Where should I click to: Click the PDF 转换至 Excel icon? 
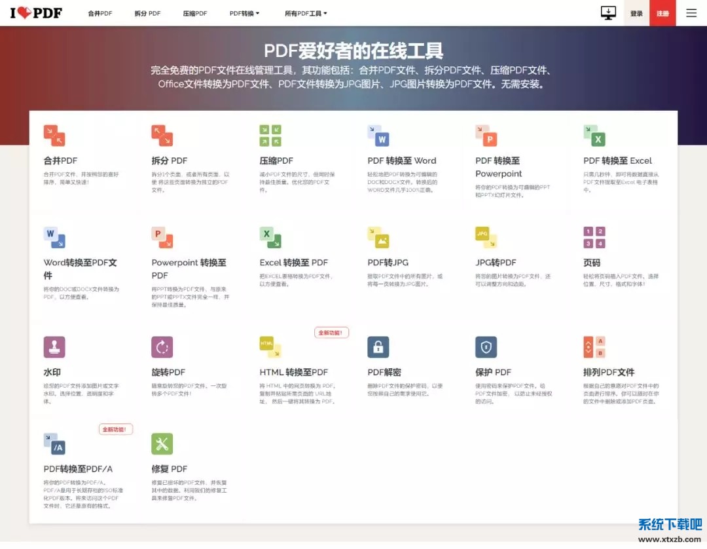coord(594,136)
